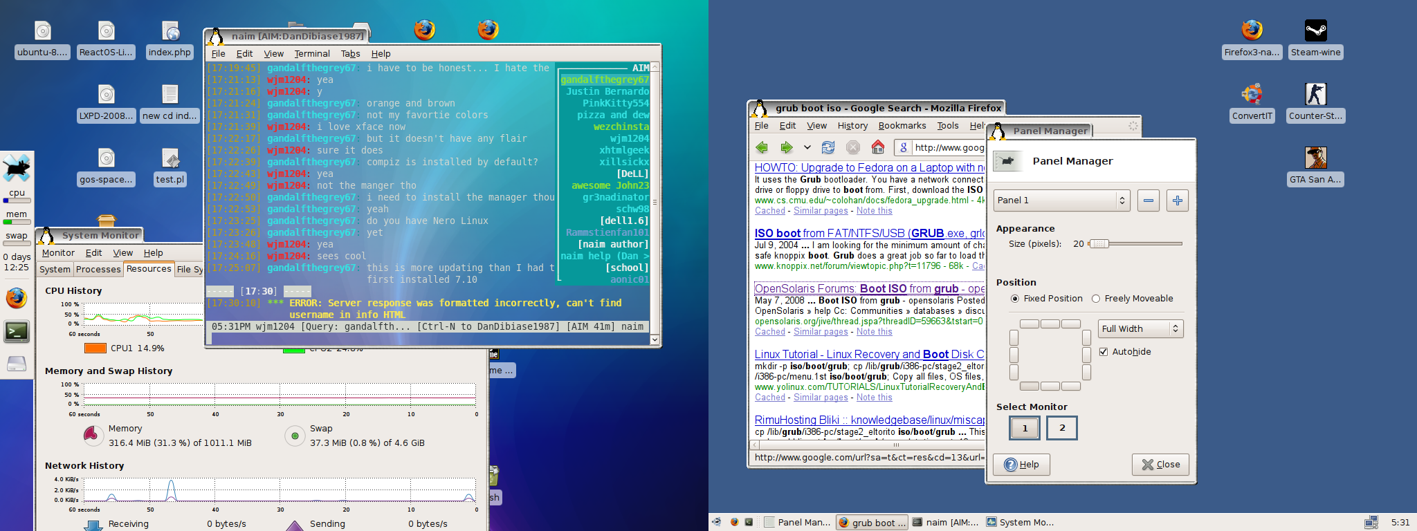
Task: Select the Fixed Position radio button
Action: [1015, 299]
